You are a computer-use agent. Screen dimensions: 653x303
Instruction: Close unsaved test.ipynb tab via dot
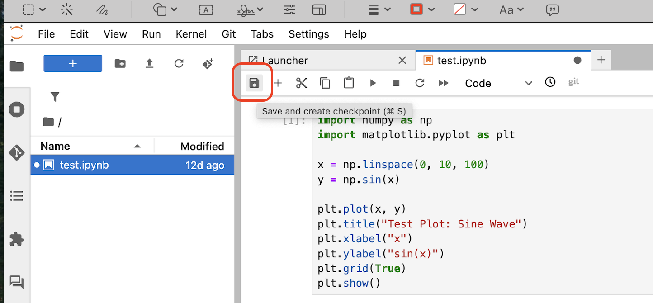point(577,60)
